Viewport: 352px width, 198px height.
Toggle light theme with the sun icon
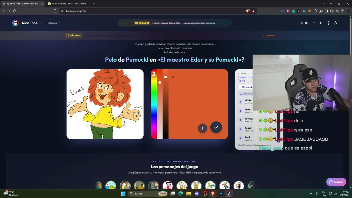328,23
